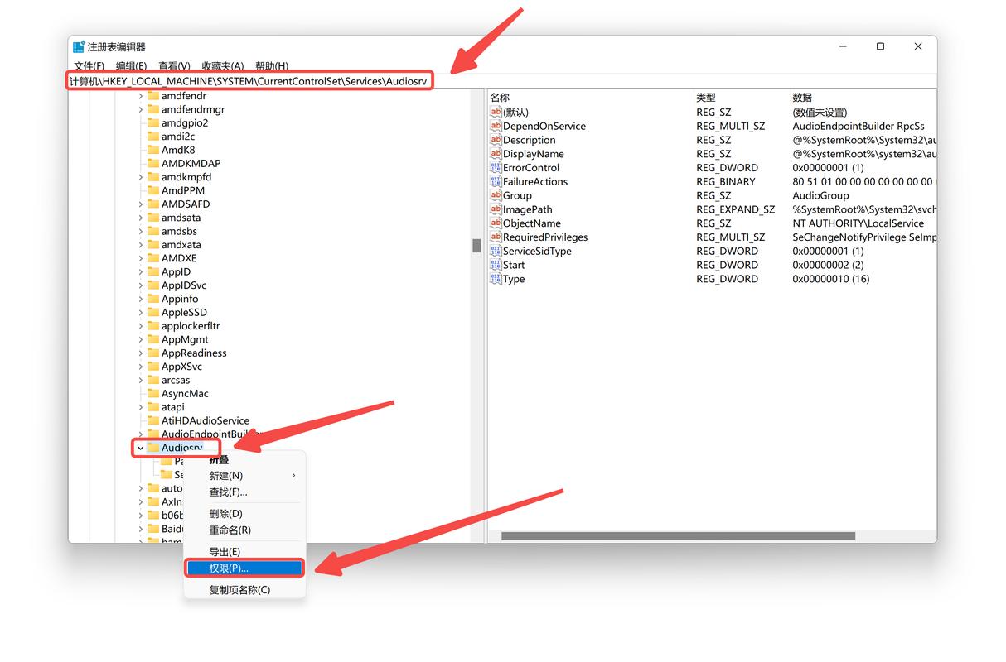Select the amdi2c tree key
Screen dimensions: 1006x662
tap(178, 137)
